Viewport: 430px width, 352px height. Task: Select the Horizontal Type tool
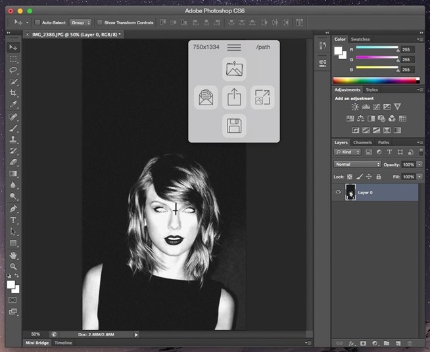tap(13, 220)
